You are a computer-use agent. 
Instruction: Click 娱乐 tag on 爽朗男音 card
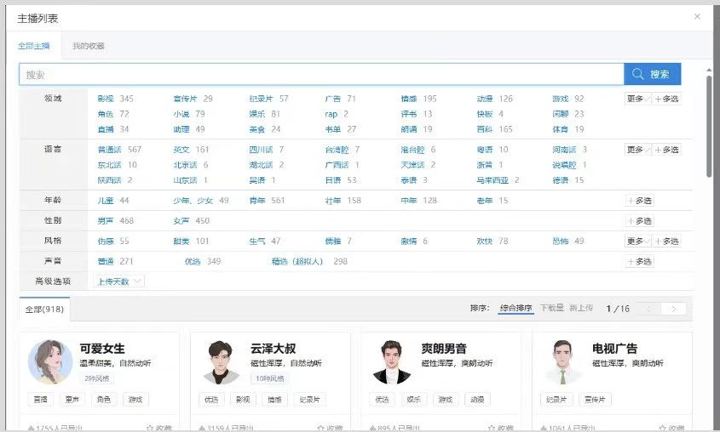[x=414, y=400]
